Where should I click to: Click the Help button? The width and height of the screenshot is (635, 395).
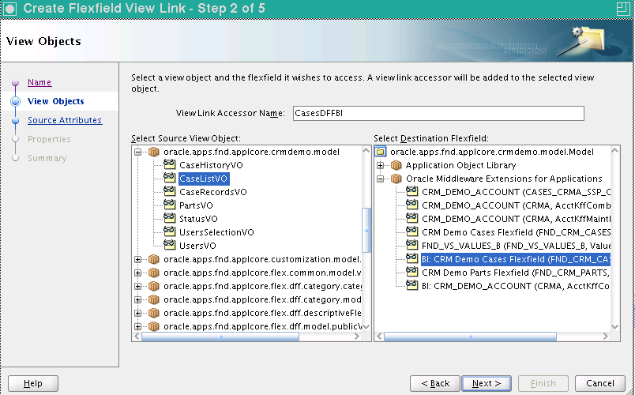point(33,383)
